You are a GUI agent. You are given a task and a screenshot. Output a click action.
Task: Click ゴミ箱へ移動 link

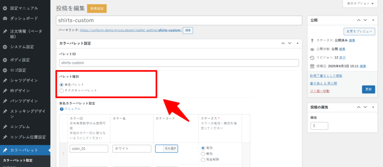click(319, 91)
